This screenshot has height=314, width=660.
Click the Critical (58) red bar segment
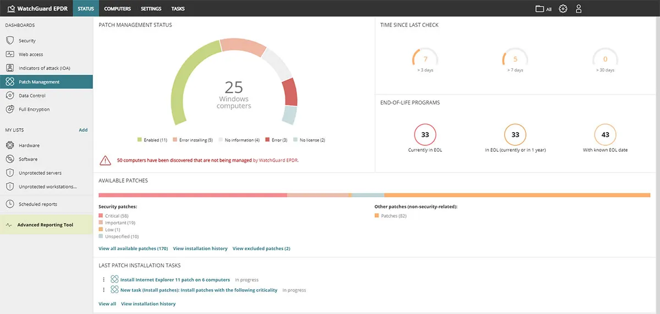tap(193, 195)
